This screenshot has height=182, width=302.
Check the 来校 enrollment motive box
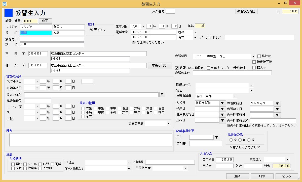[x=13, y=168]
